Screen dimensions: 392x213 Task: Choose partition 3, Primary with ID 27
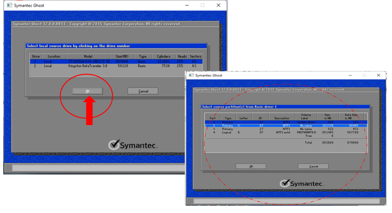tap(284, 129)
